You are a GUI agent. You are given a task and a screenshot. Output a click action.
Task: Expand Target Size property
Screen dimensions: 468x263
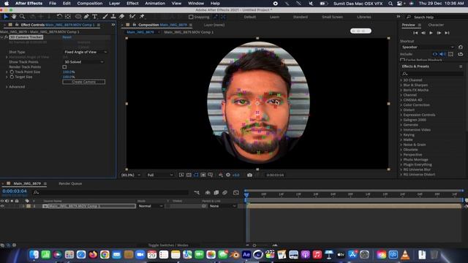7,77
